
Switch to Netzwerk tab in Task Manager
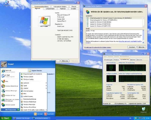tap(133, 60)
